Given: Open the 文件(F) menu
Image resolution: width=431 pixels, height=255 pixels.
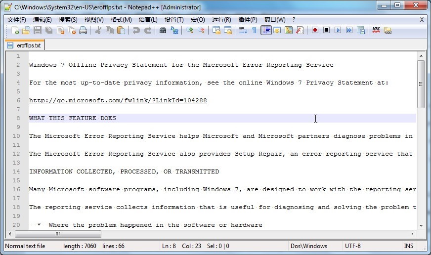Looking at the screenshot, I should pyautogui.click(x=16, y=20).
